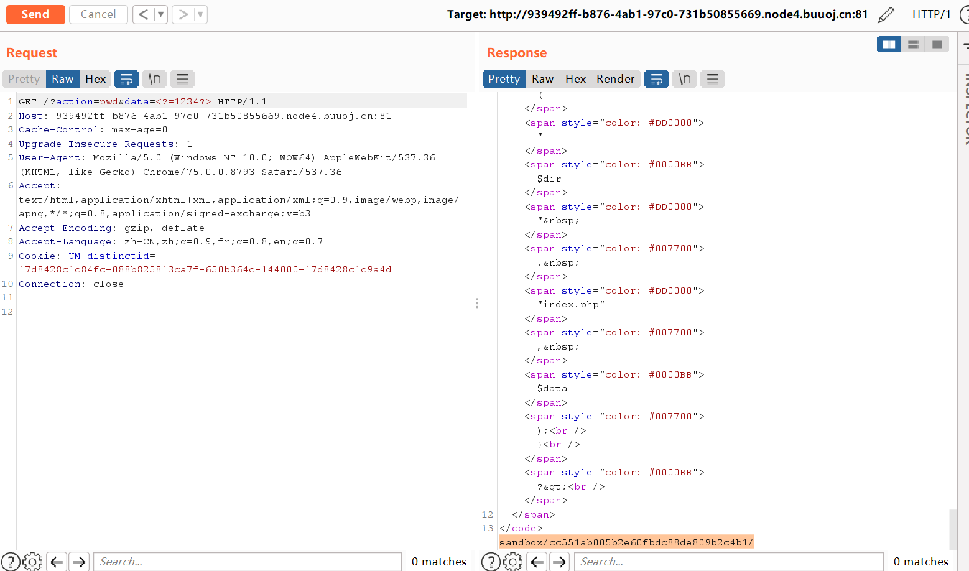Toggle the \n display in the Request editor
This screenshot has height=571, width=969.
coord(154,79)
